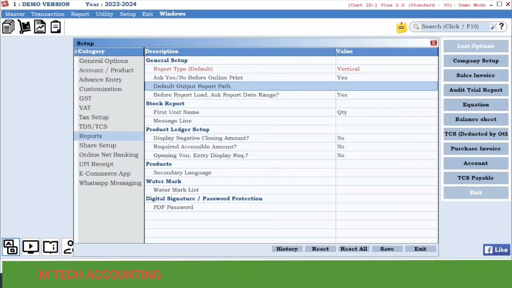Select VAT category
Screen dimensions: 512x288
point(85,108)
